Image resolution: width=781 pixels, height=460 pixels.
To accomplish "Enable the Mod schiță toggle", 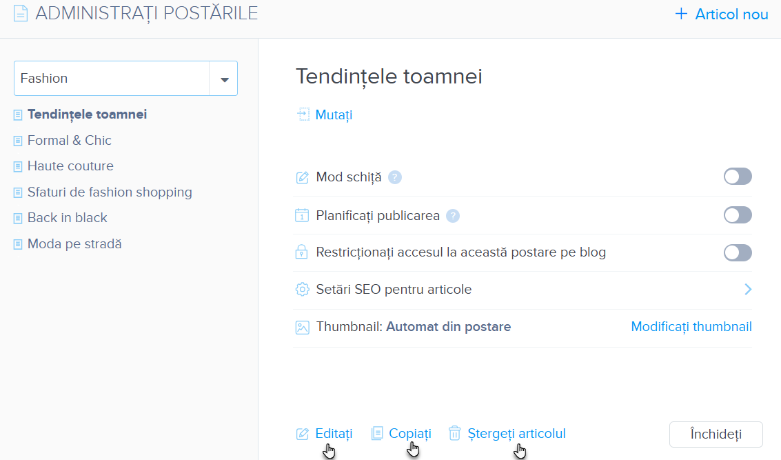I will 738,177.
